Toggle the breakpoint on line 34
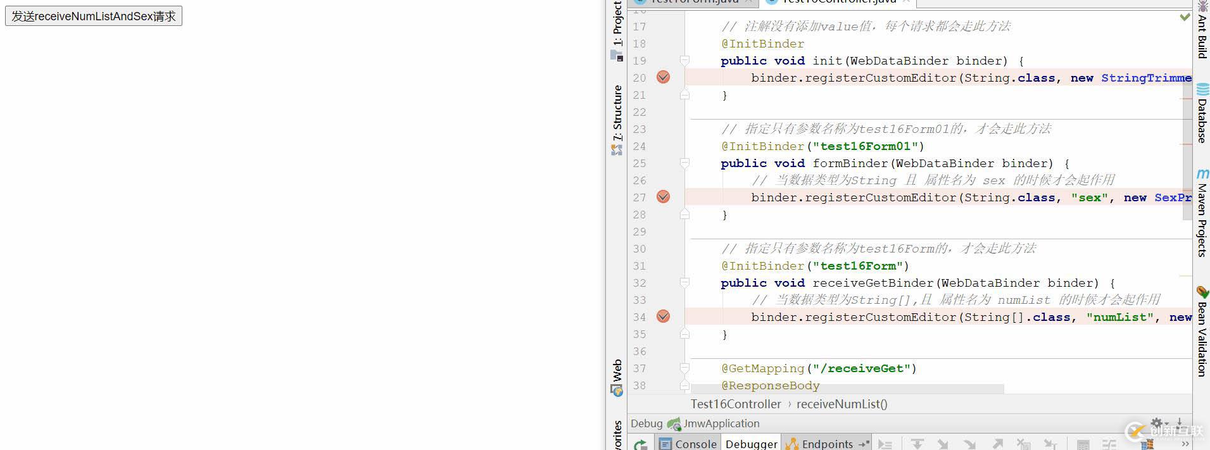 [x=663, y=316]
